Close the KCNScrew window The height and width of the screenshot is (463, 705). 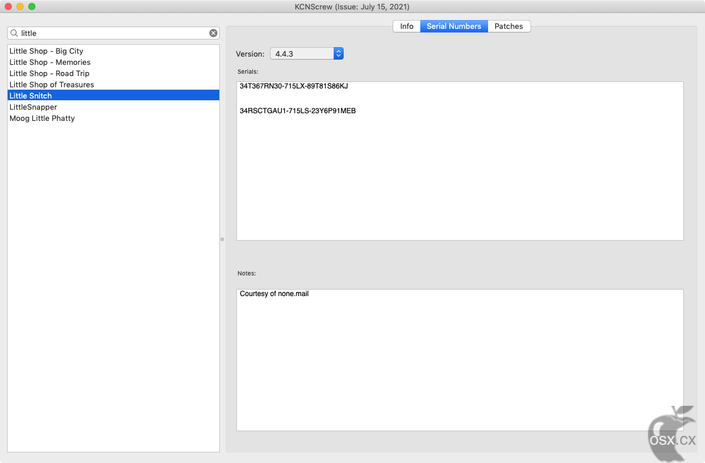point(8,6)
